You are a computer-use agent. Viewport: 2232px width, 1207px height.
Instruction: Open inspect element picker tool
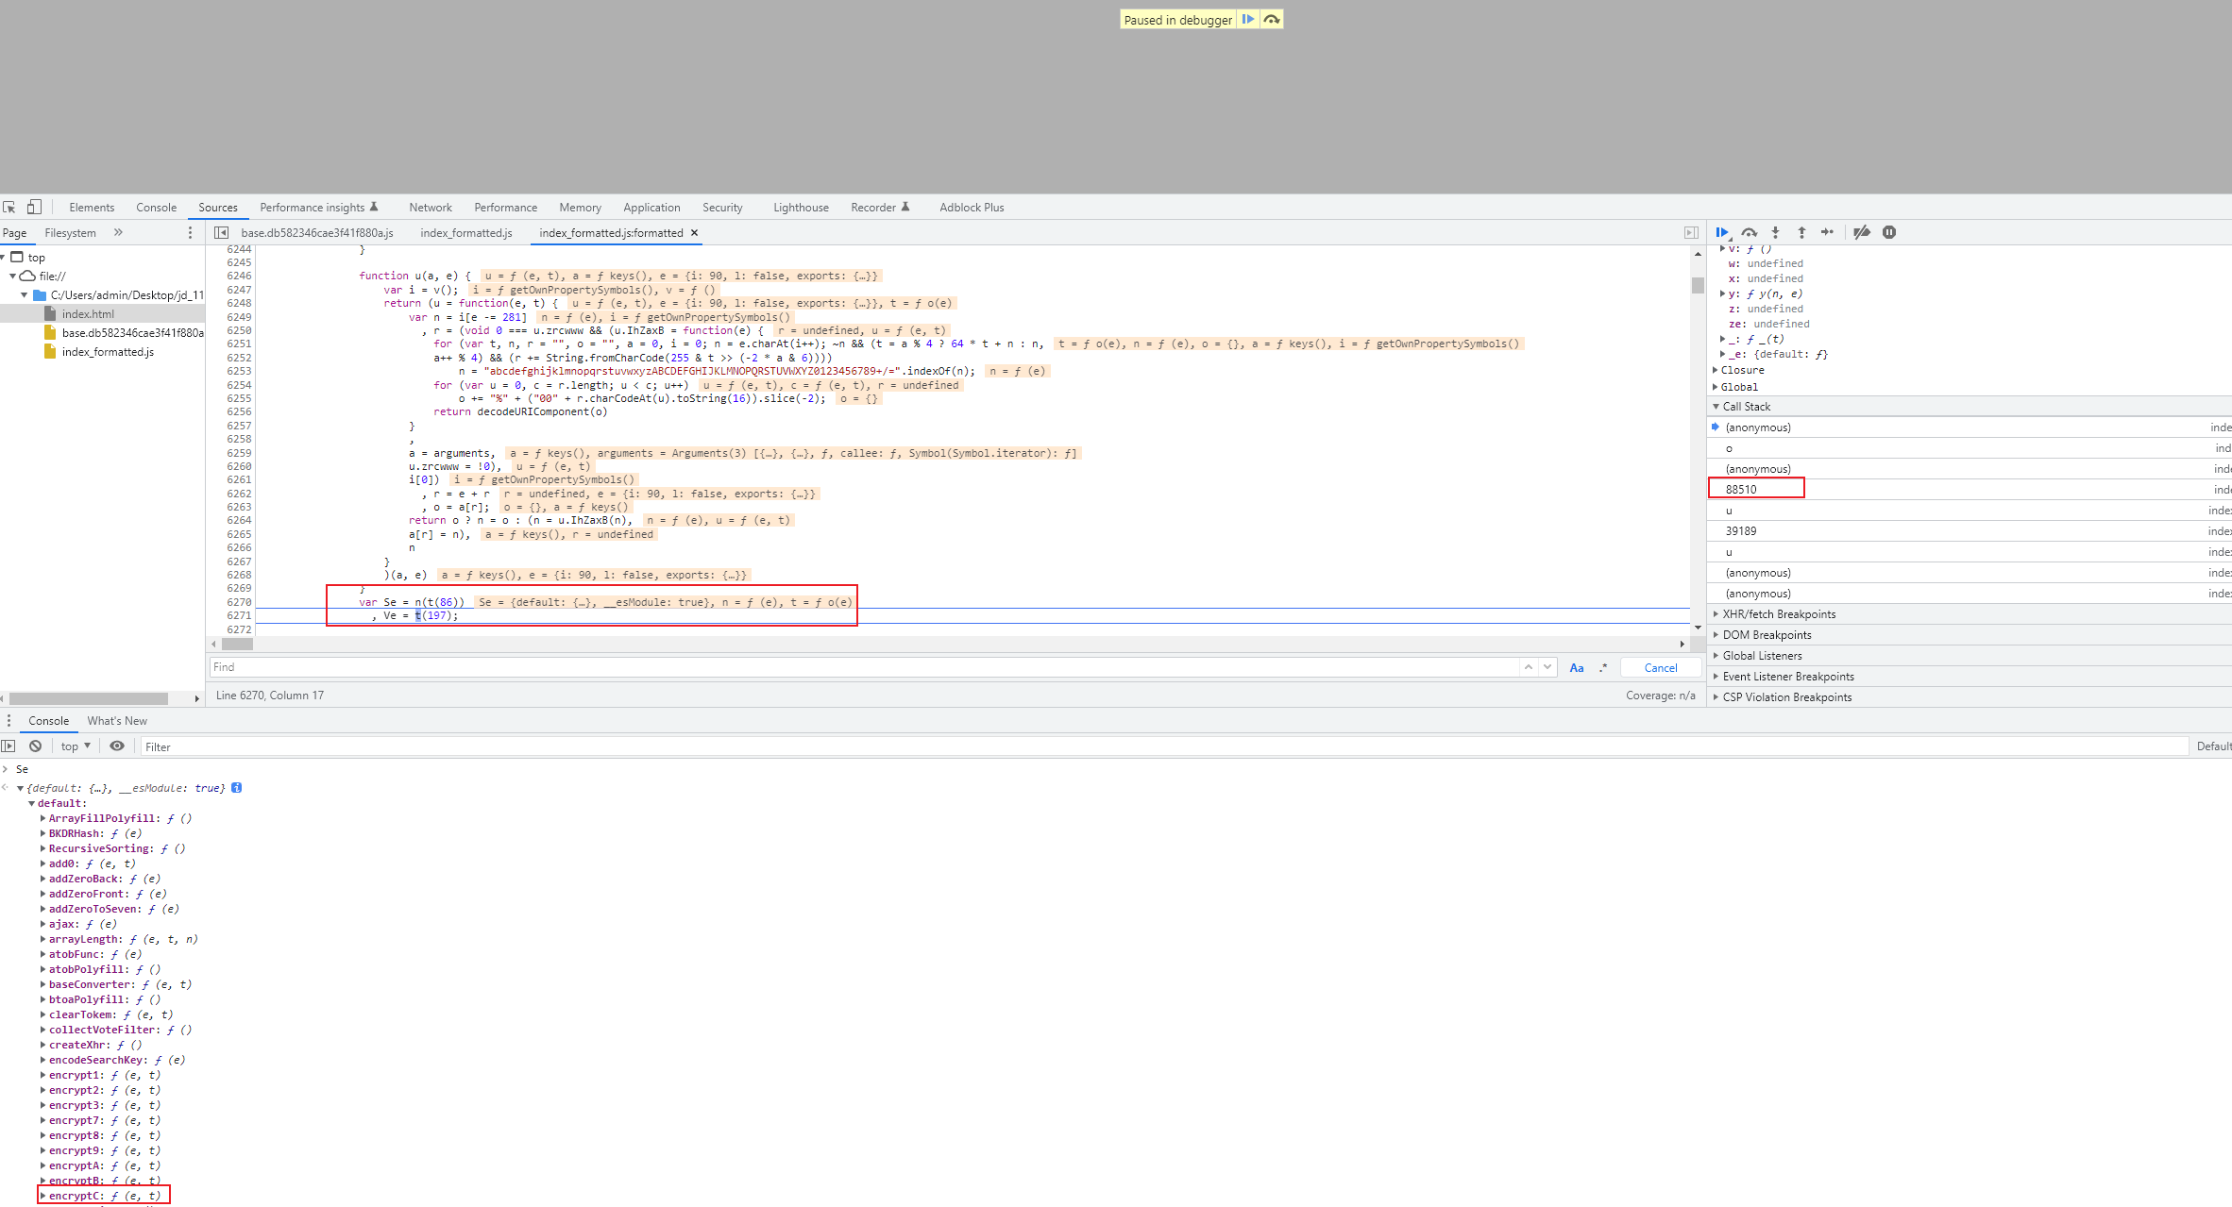pyautogui.click(x=9, y=208)
